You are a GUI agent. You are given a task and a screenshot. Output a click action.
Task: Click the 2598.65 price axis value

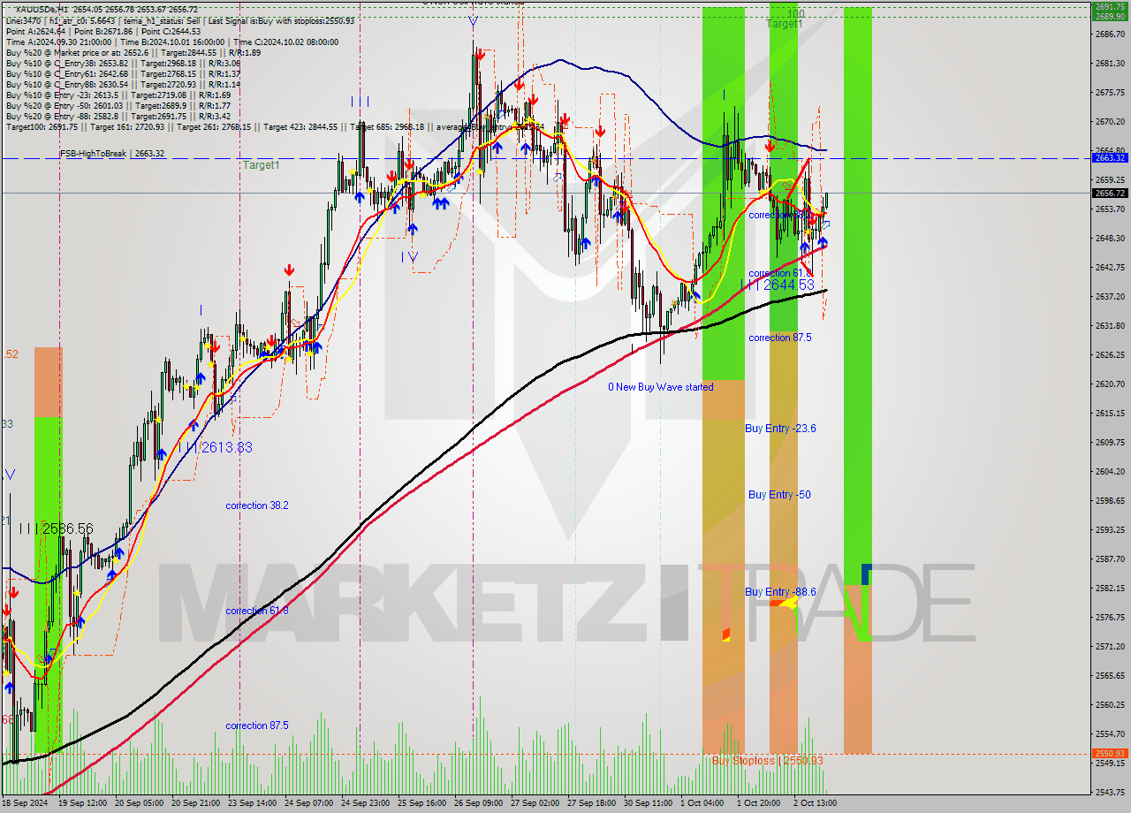(1110, 501)
